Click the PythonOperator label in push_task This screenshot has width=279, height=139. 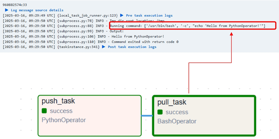point(64,120)
